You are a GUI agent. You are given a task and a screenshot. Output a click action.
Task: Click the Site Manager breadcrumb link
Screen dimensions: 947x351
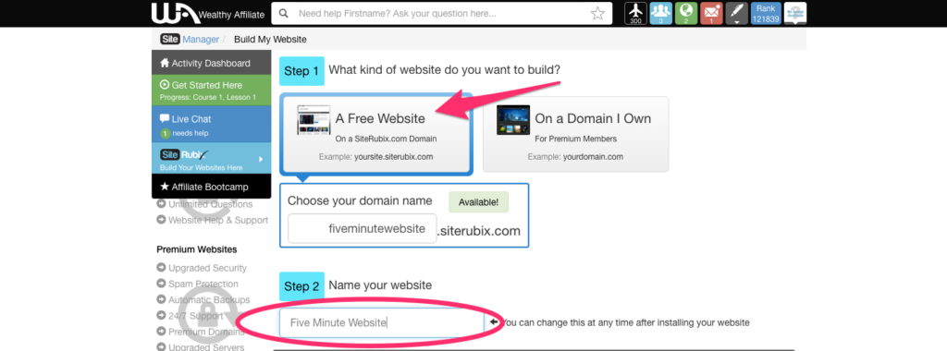(x=190, y=39)
